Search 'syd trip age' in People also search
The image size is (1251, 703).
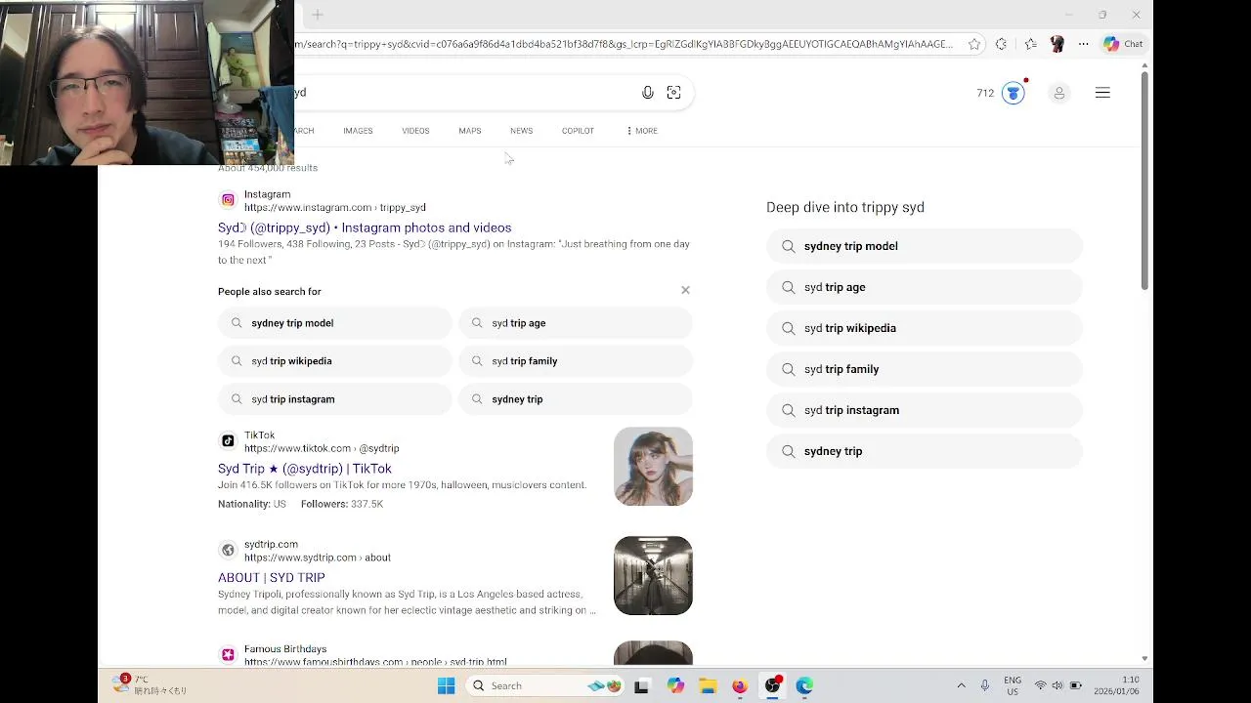click(576, 323)
